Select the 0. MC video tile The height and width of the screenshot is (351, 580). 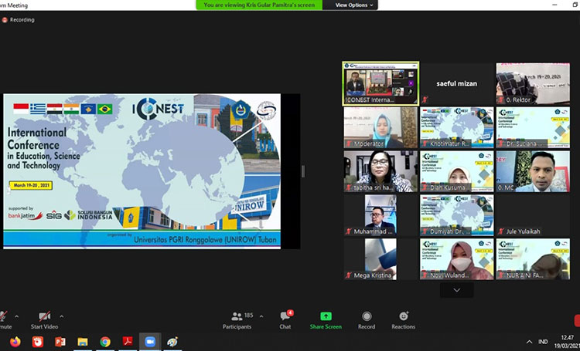coord(533,171)
